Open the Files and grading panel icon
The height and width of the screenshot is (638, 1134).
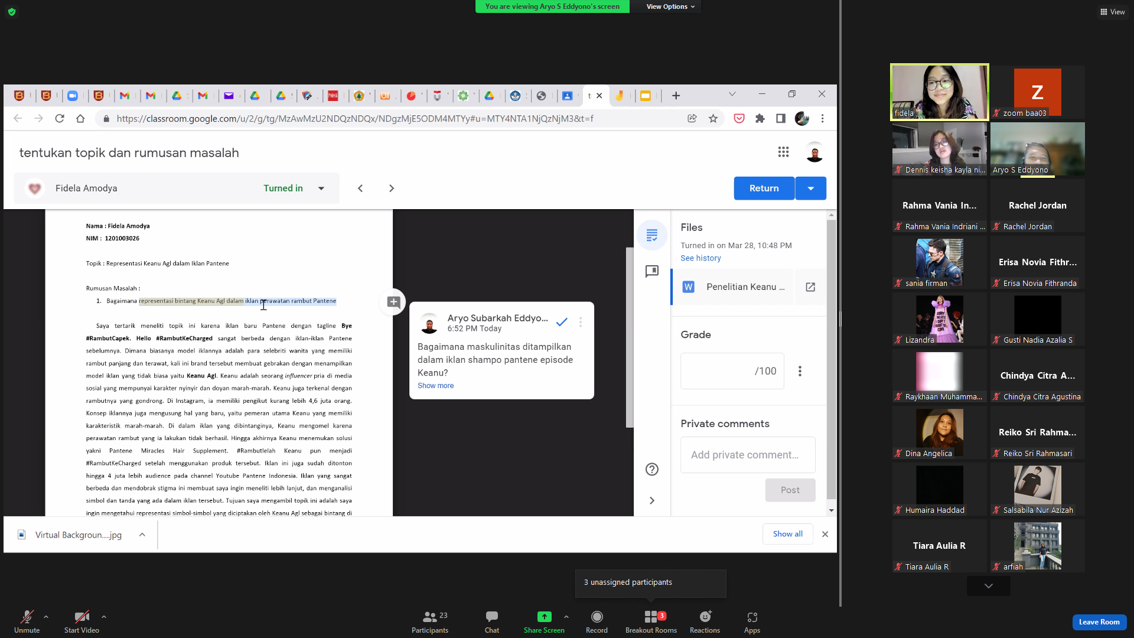[652, 235]
